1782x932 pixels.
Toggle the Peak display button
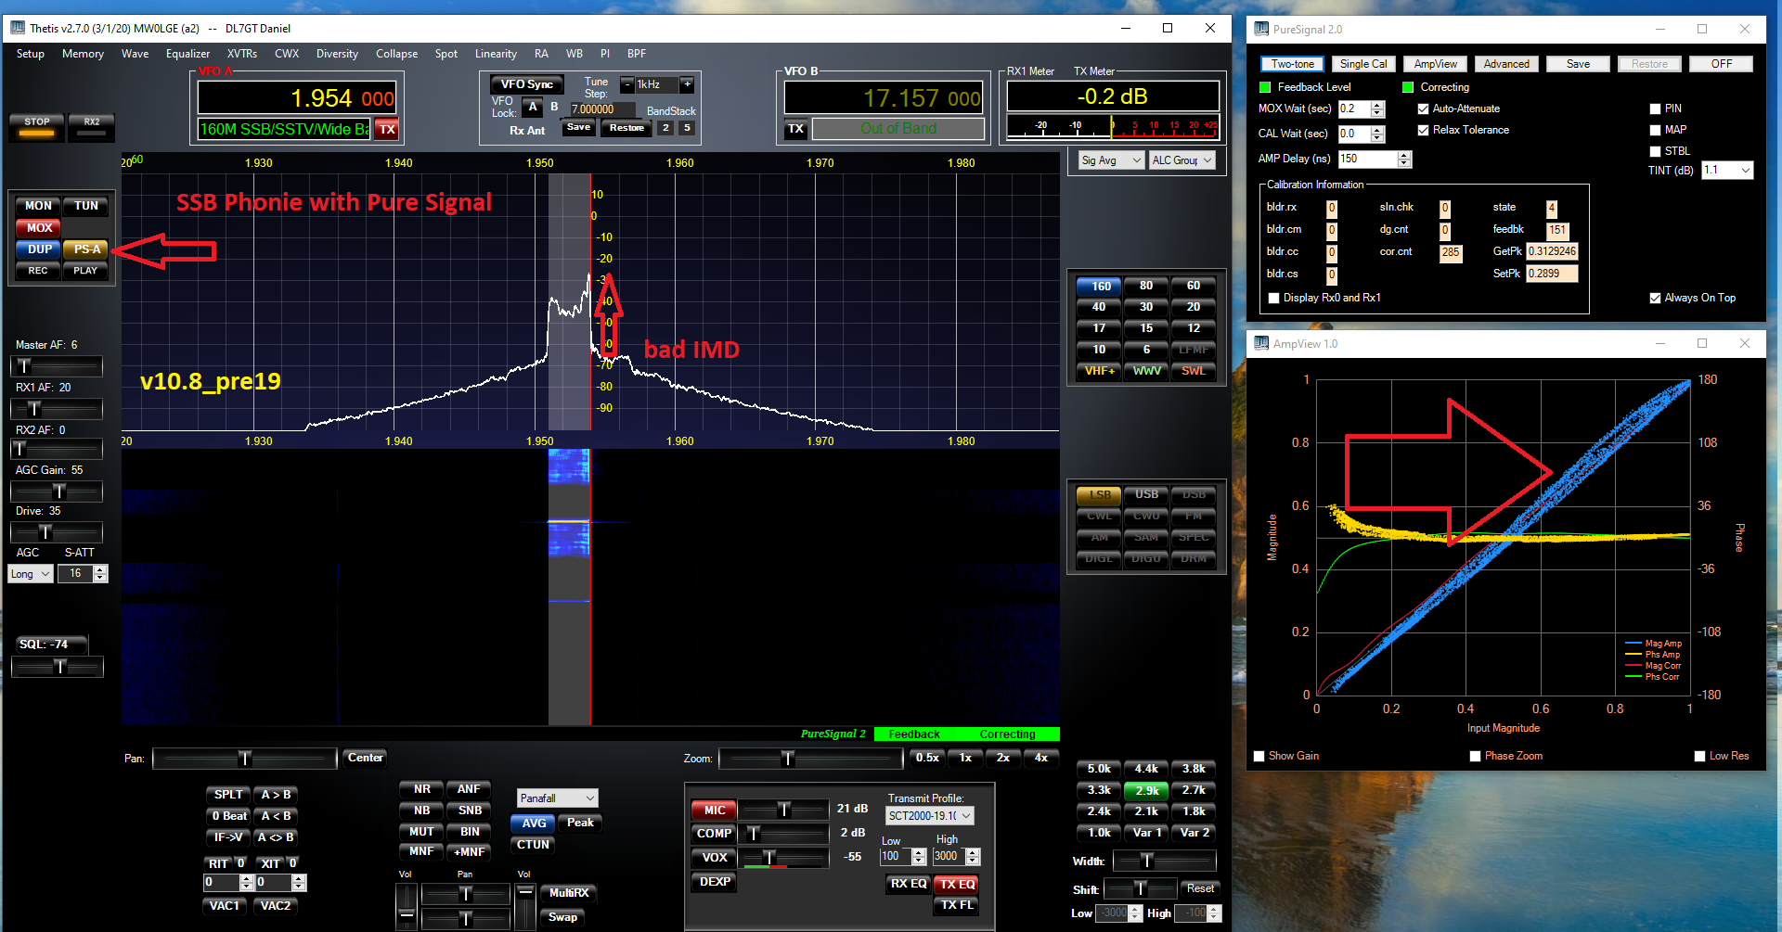coord(580,823)
